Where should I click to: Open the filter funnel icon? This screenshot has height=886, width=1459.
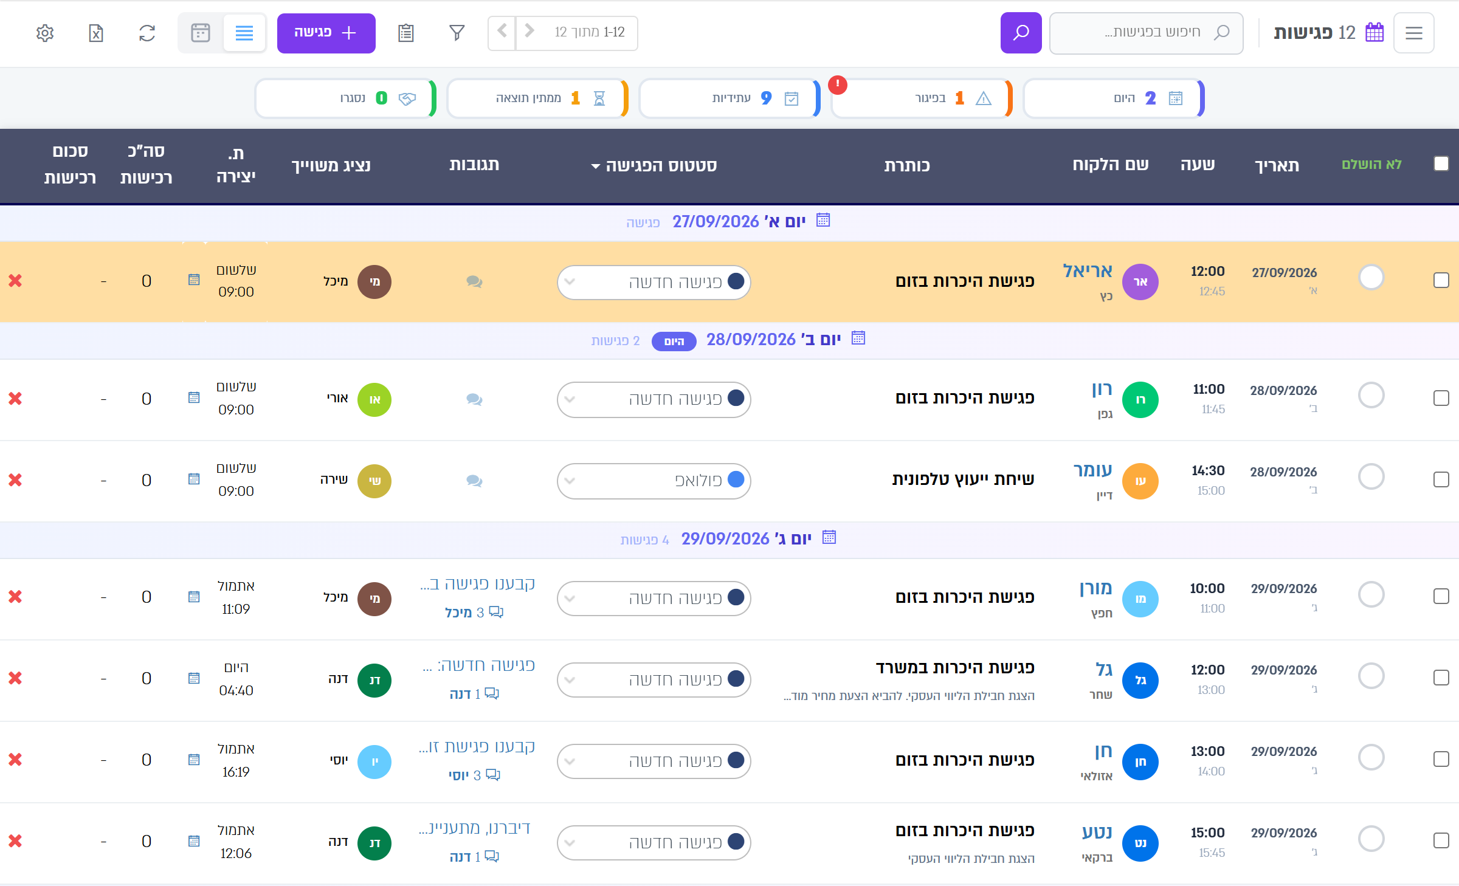click(457, 33)
